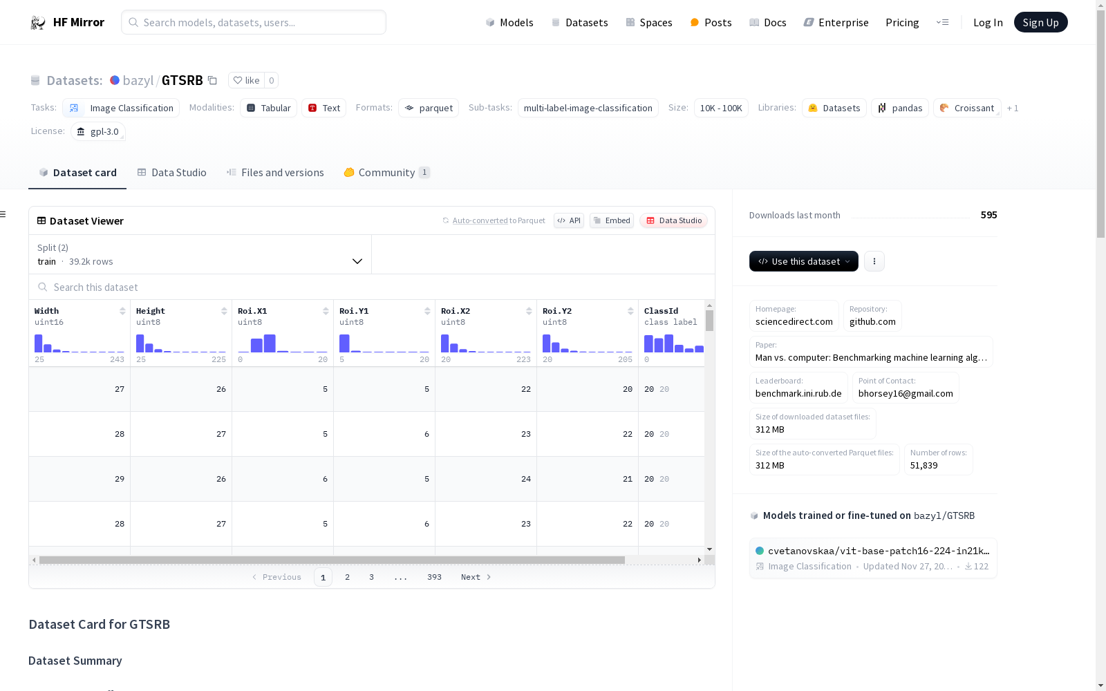Image resolution: width=1106 pixels, height=691 pixels.
Task: Focus the Search this dataset field
Action: pyautogui.click(x=372, y=287)
